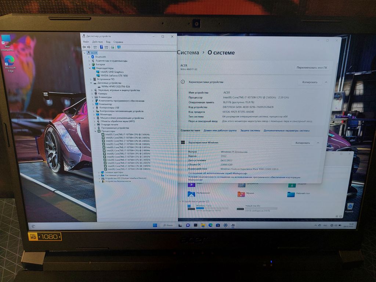Open the Изображения folder in Explorer

tap(191, 194)
